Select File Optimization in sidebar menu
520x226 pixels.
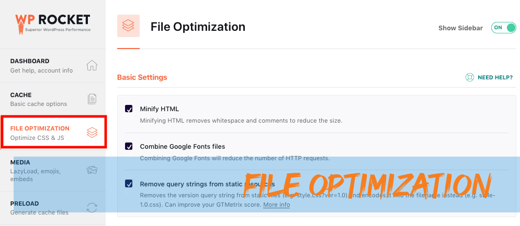(x=54, y=133)
